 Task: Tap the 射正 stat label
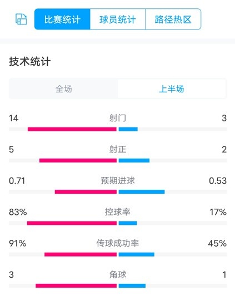point(118,149)
